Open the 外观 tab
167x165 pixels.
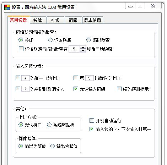click(55, 20)
